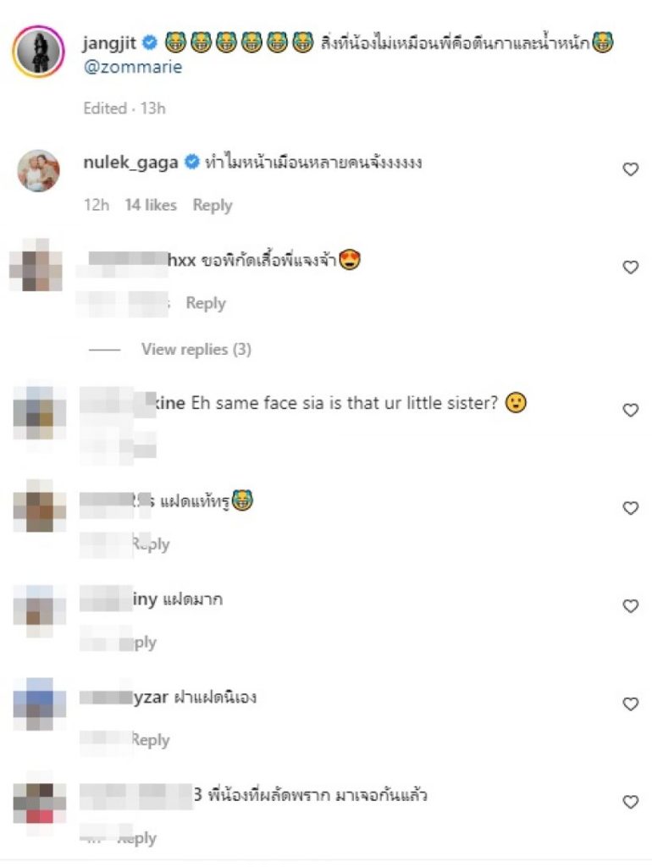This screenshot has height=867, width=652.
Task: Like the comment 'พี่น้องที่พลัดพราก'
Action: pyautogui.click(x=631, y=801)
